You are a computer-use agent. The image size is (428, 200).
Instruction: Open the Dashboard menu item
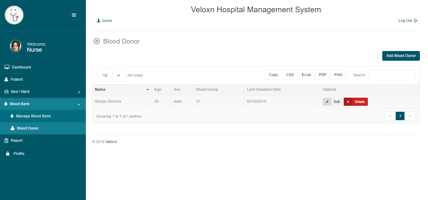tap(21, 67)
